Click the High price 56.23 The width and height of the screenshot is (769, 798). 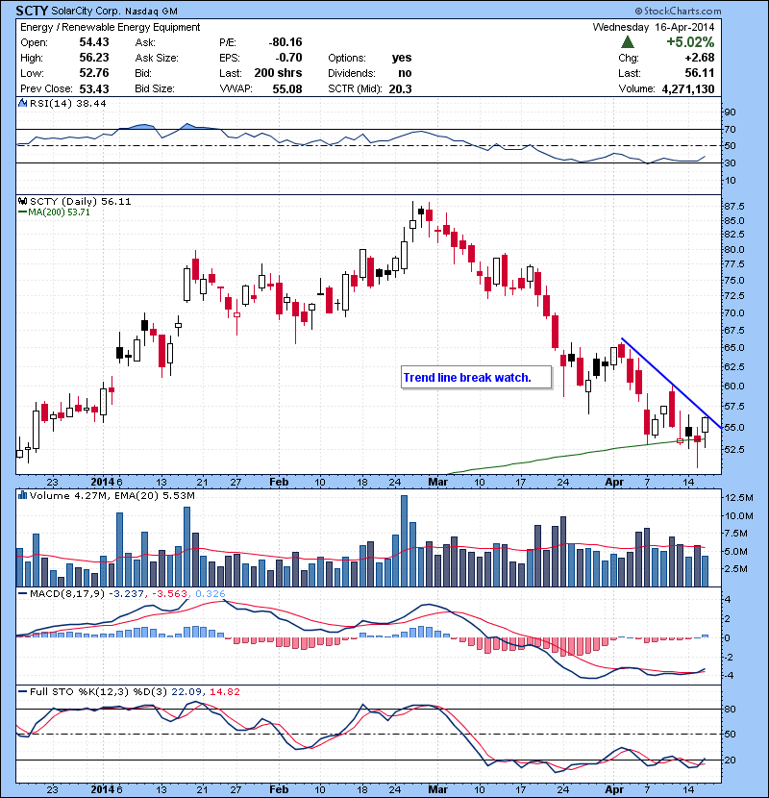click(x=94, y=58)
